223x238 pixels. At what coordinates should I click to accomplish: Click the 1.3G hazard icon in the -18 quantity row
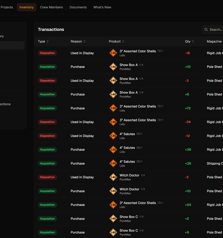pos(113,53)
